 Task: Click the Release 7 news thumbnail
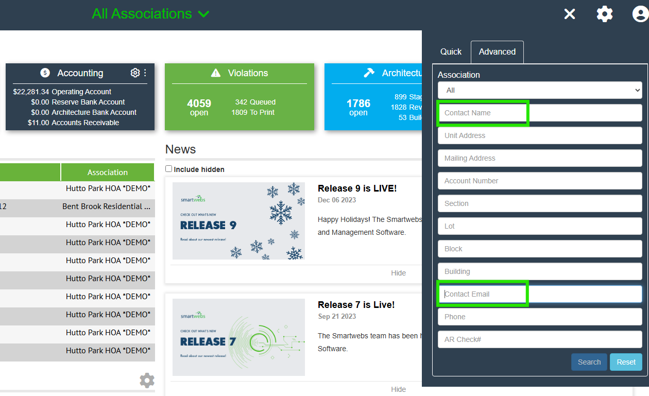click(x=238, y=337)
